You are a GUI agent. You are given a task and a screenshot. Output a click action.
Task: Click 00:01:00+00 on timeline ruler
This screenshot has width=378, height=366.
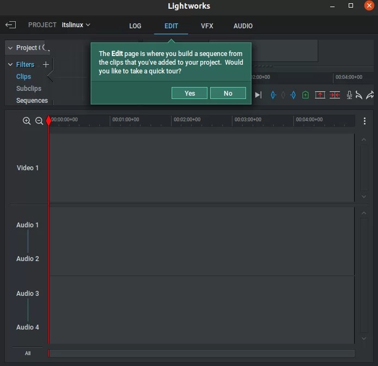pyautogui.click(x=125, y=120)
